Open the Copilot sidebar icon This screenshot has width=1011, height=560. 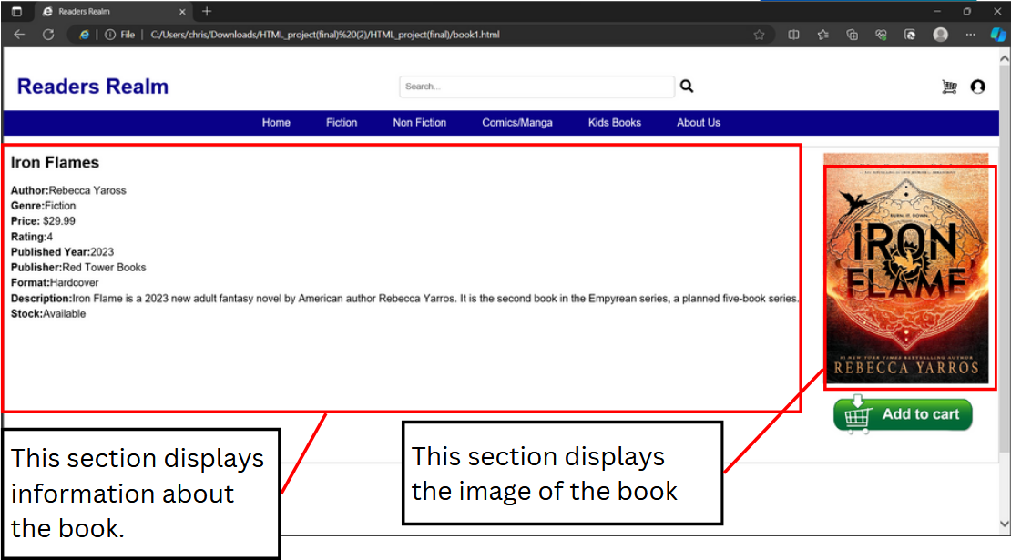[998, 35]
